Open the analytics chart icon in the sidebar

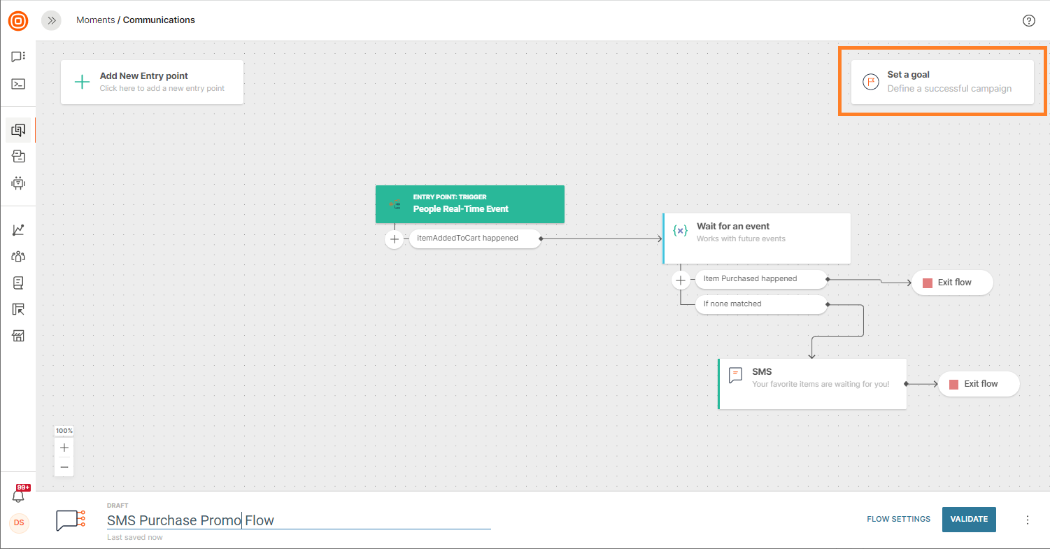18,230
